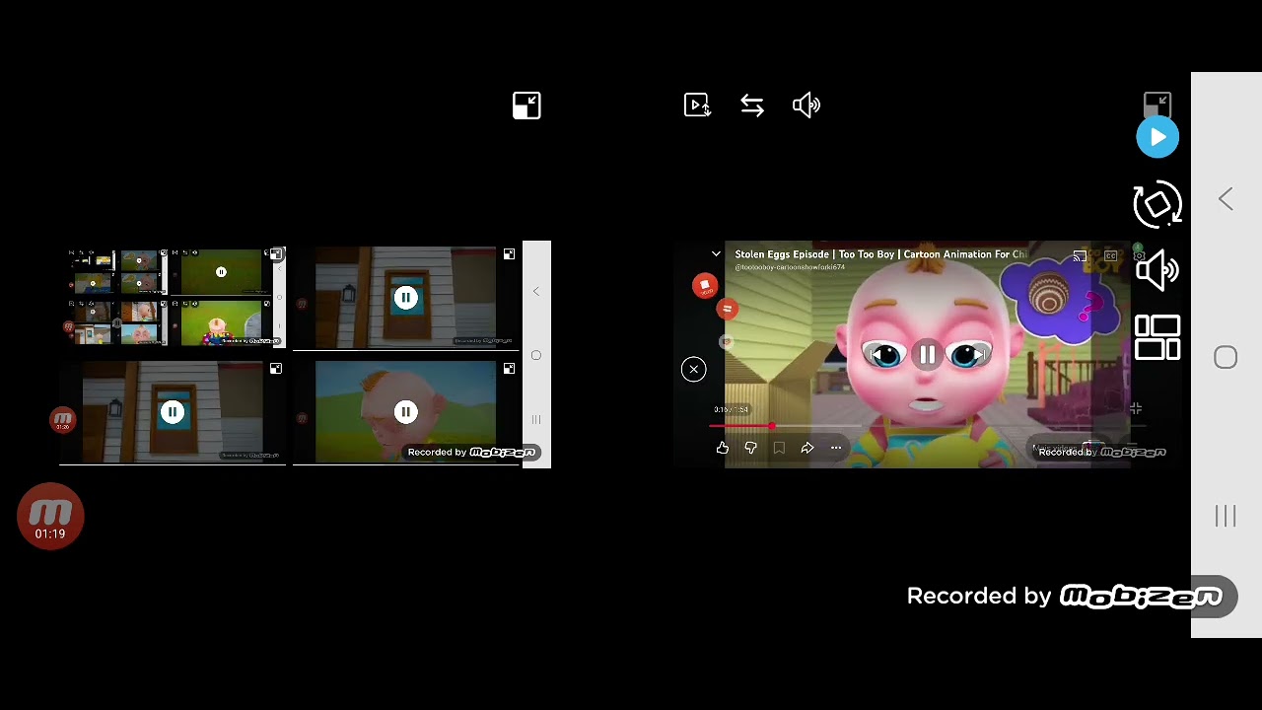Toggle closed captions CC on YouTube player

tap(1111, 256)
